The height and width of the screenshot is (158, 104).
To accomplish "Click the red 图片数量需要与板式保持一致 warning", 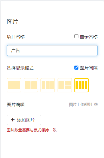I will tap(32, 130).
